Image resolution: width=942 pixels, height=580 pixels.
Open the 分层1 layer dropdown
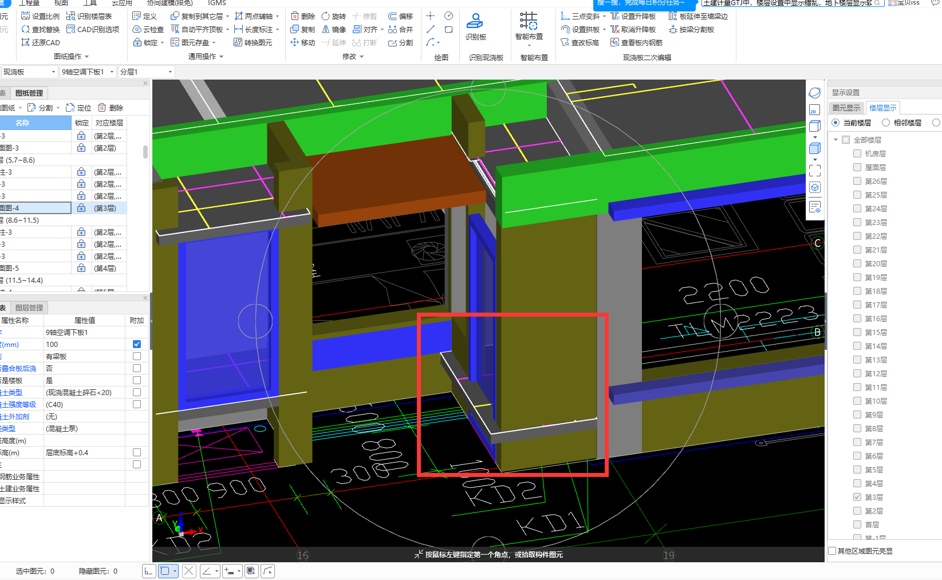tap(146, 72)
